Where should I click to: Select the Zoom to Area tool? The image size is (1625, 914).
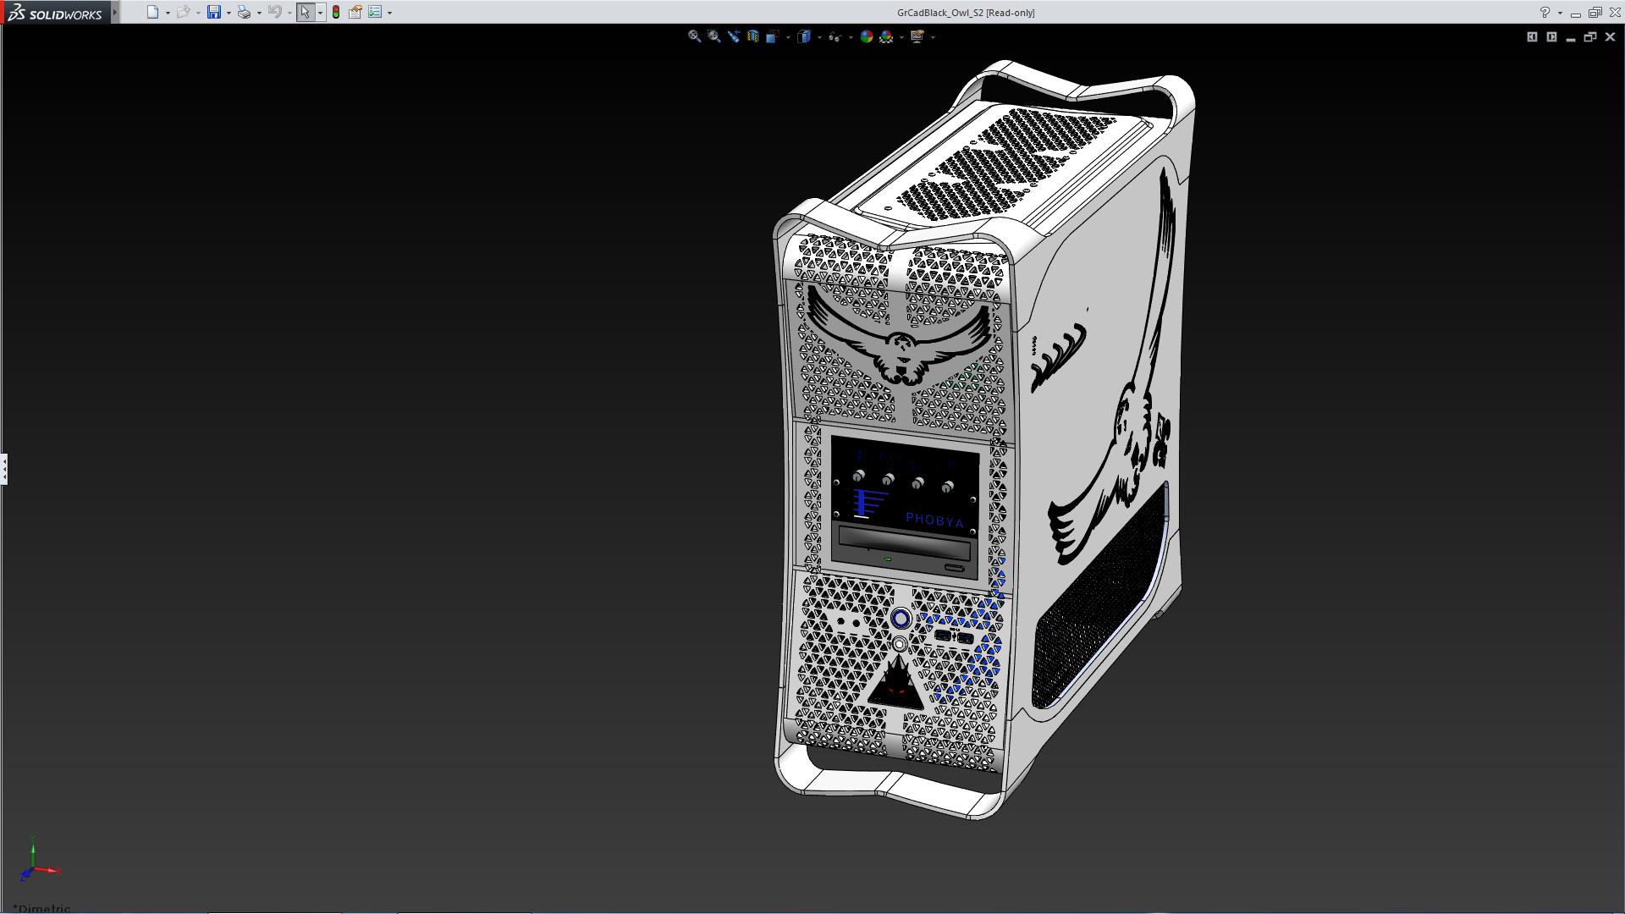tap(713, 36)
